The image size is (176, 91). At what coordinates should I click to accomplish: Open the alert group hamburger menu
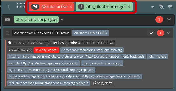pyautogui.click(x=8, y=33)
